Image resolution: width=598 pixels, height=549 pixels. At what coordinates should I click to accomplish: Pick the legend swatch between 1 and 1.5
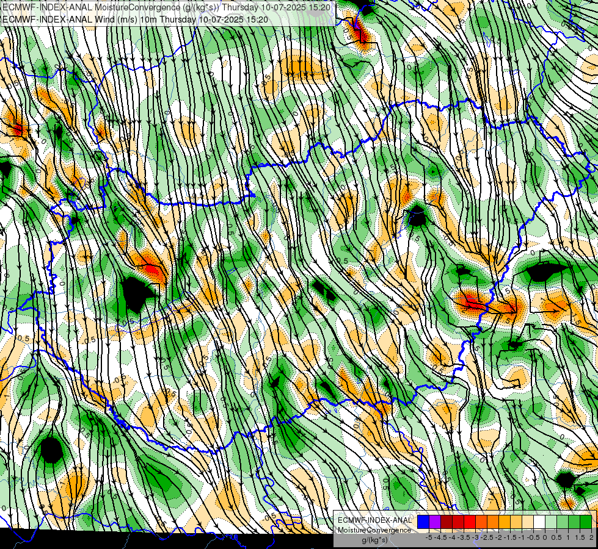563,522
